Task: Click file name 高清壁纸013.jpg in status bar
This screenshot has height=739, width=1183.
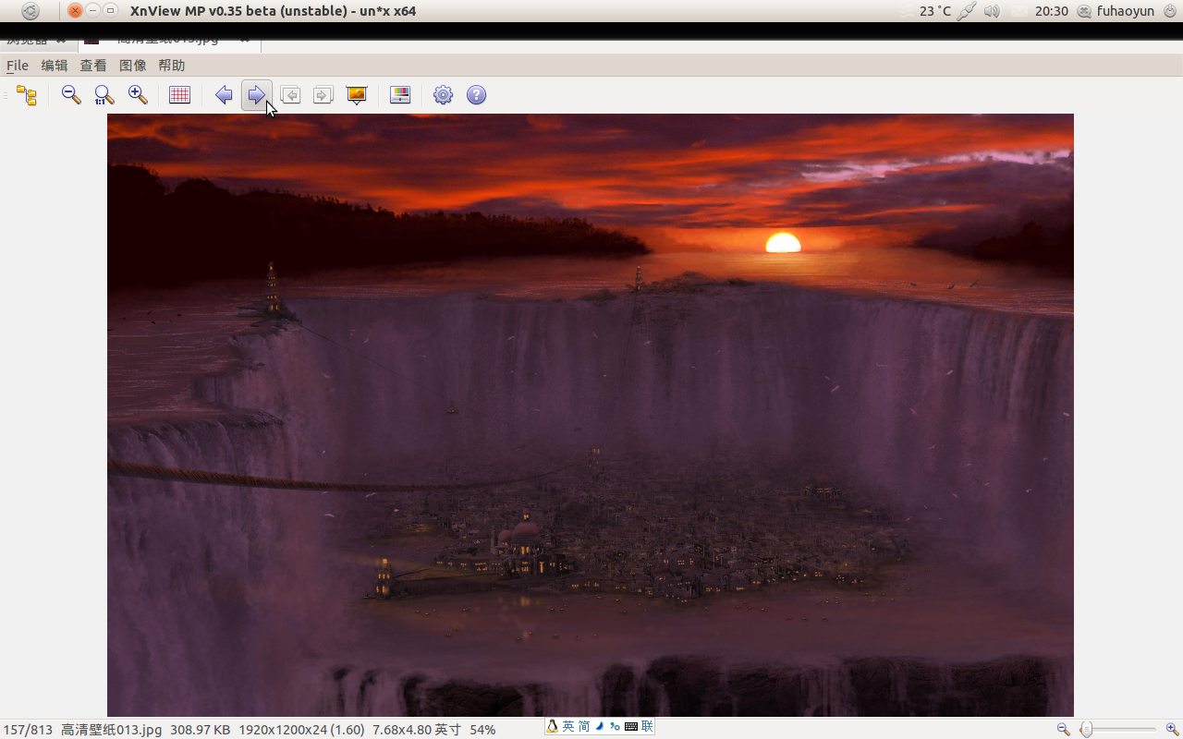Action: pos(111,730)
